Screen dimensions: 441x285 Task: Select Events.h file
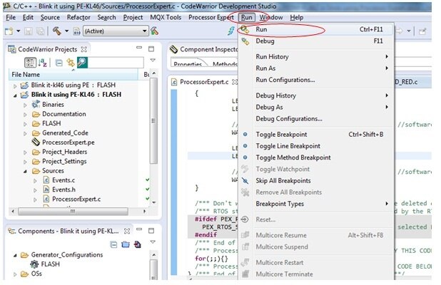click(x=64, y=190)
